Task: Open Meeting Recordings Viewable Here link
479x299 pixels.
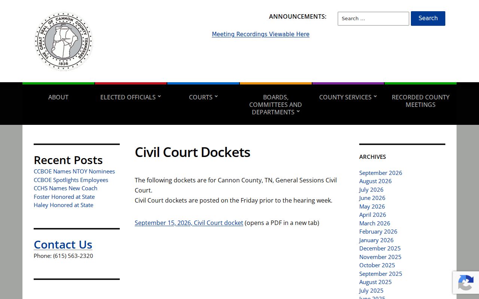Action: pos(260,34)
